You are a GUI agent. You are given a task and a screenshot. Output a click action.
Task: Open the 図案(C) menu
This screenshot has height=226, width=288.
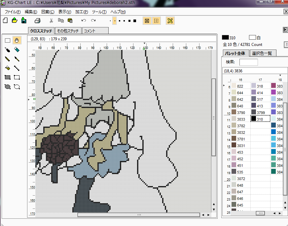[x=48, y=12]
